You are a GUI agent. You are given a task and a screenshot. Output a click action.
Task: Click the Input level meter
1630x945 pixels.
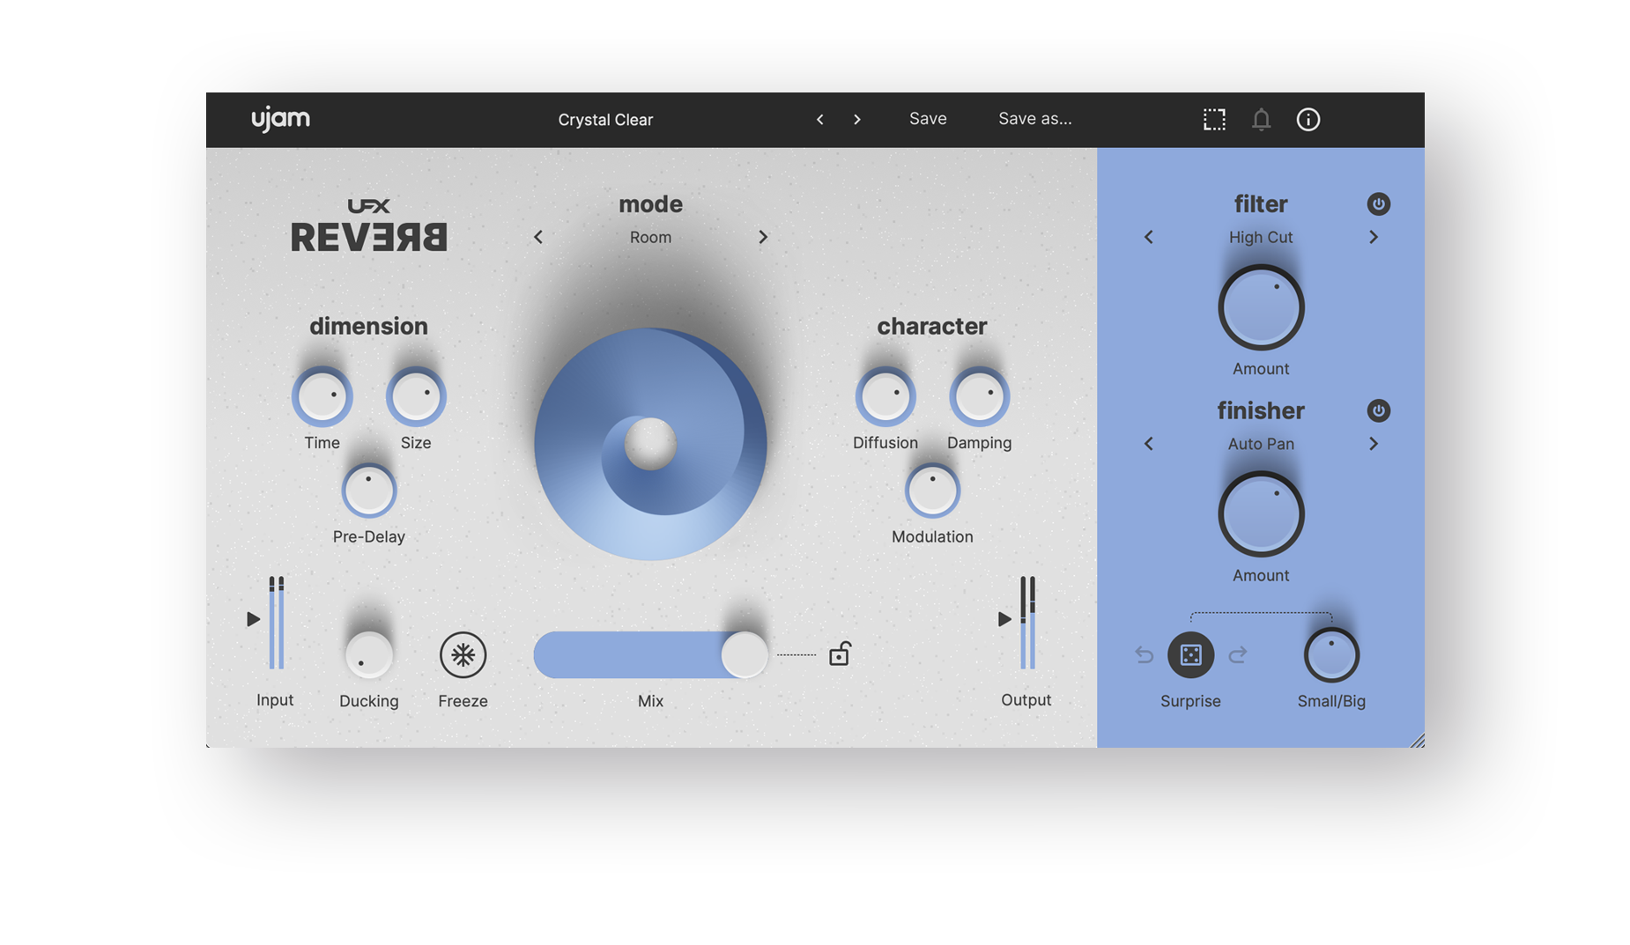[277, 623]
